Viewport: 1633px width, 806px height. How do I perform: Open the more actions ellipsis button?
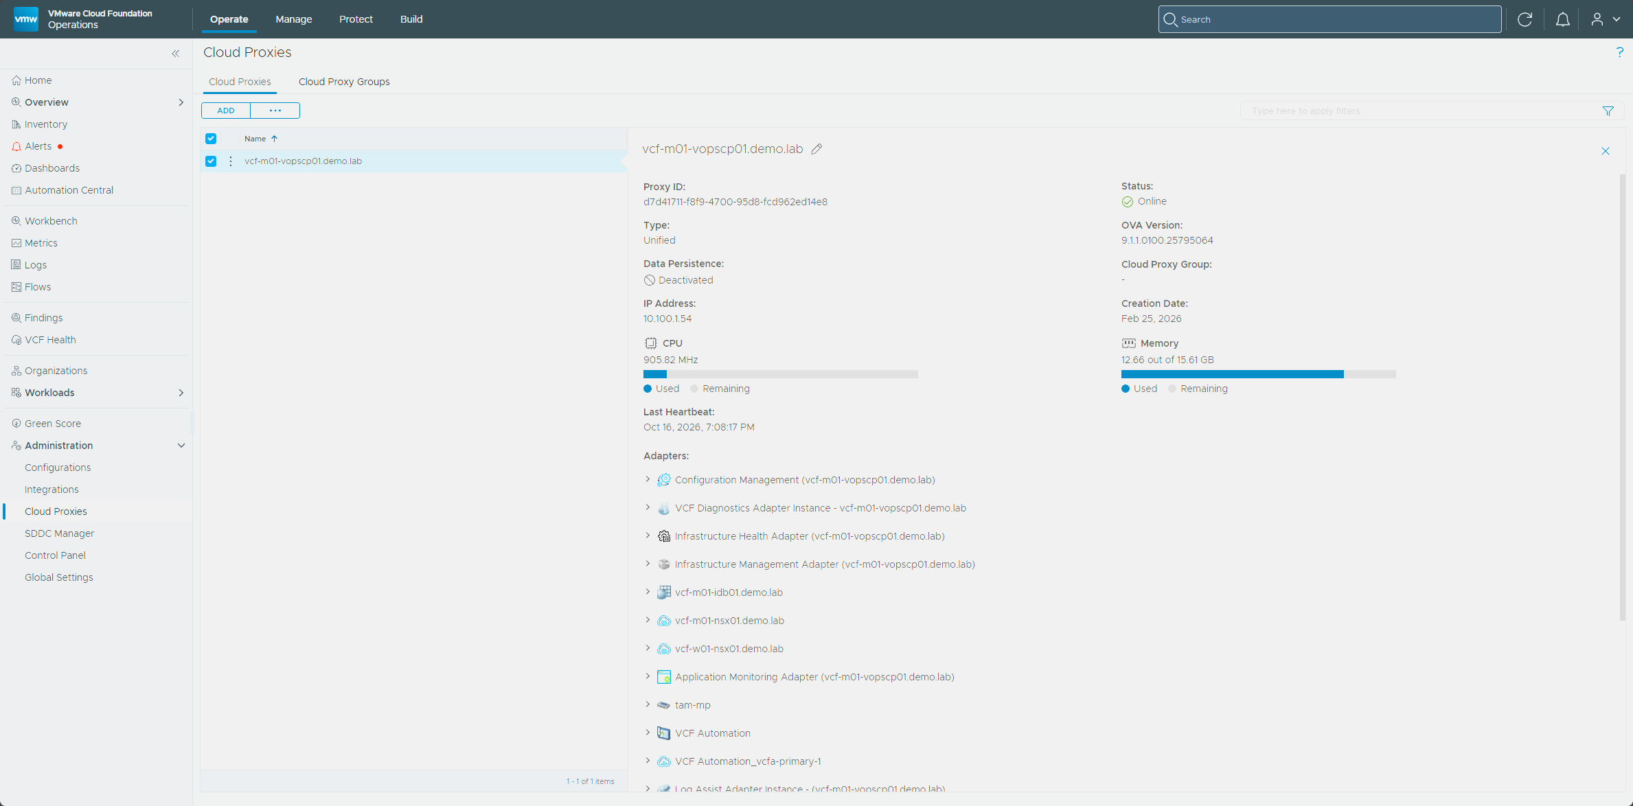(275, 111)
